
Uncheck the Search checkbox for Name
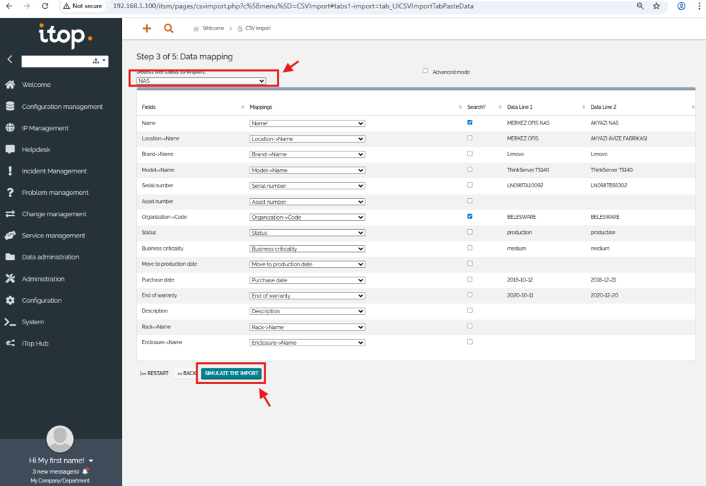pyautogui.click(x=470, y=123)
